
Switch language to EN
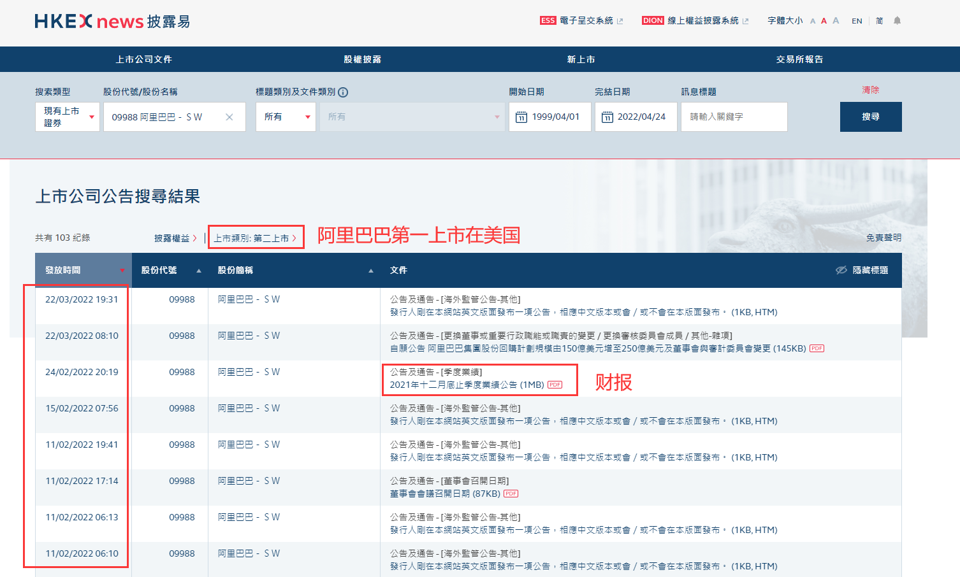click(857, 21)
